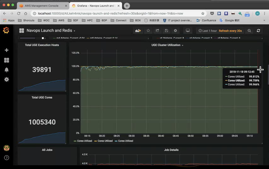Viewport: 269px width, 169px height.
Task: Open the Create plus menu in sidebar
Action: pyautogui.click(x=6, y=50)
